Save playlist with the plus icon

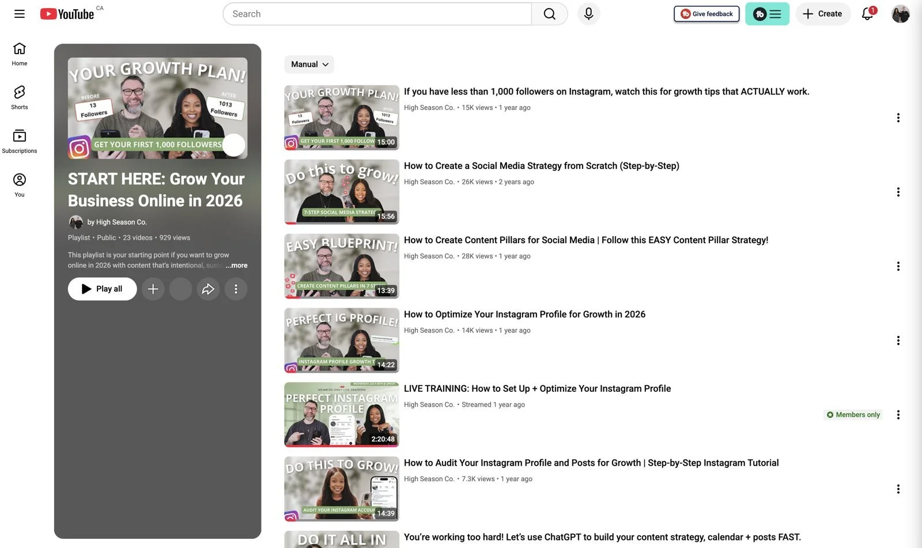pyautogui.click(x=153, y=289)
